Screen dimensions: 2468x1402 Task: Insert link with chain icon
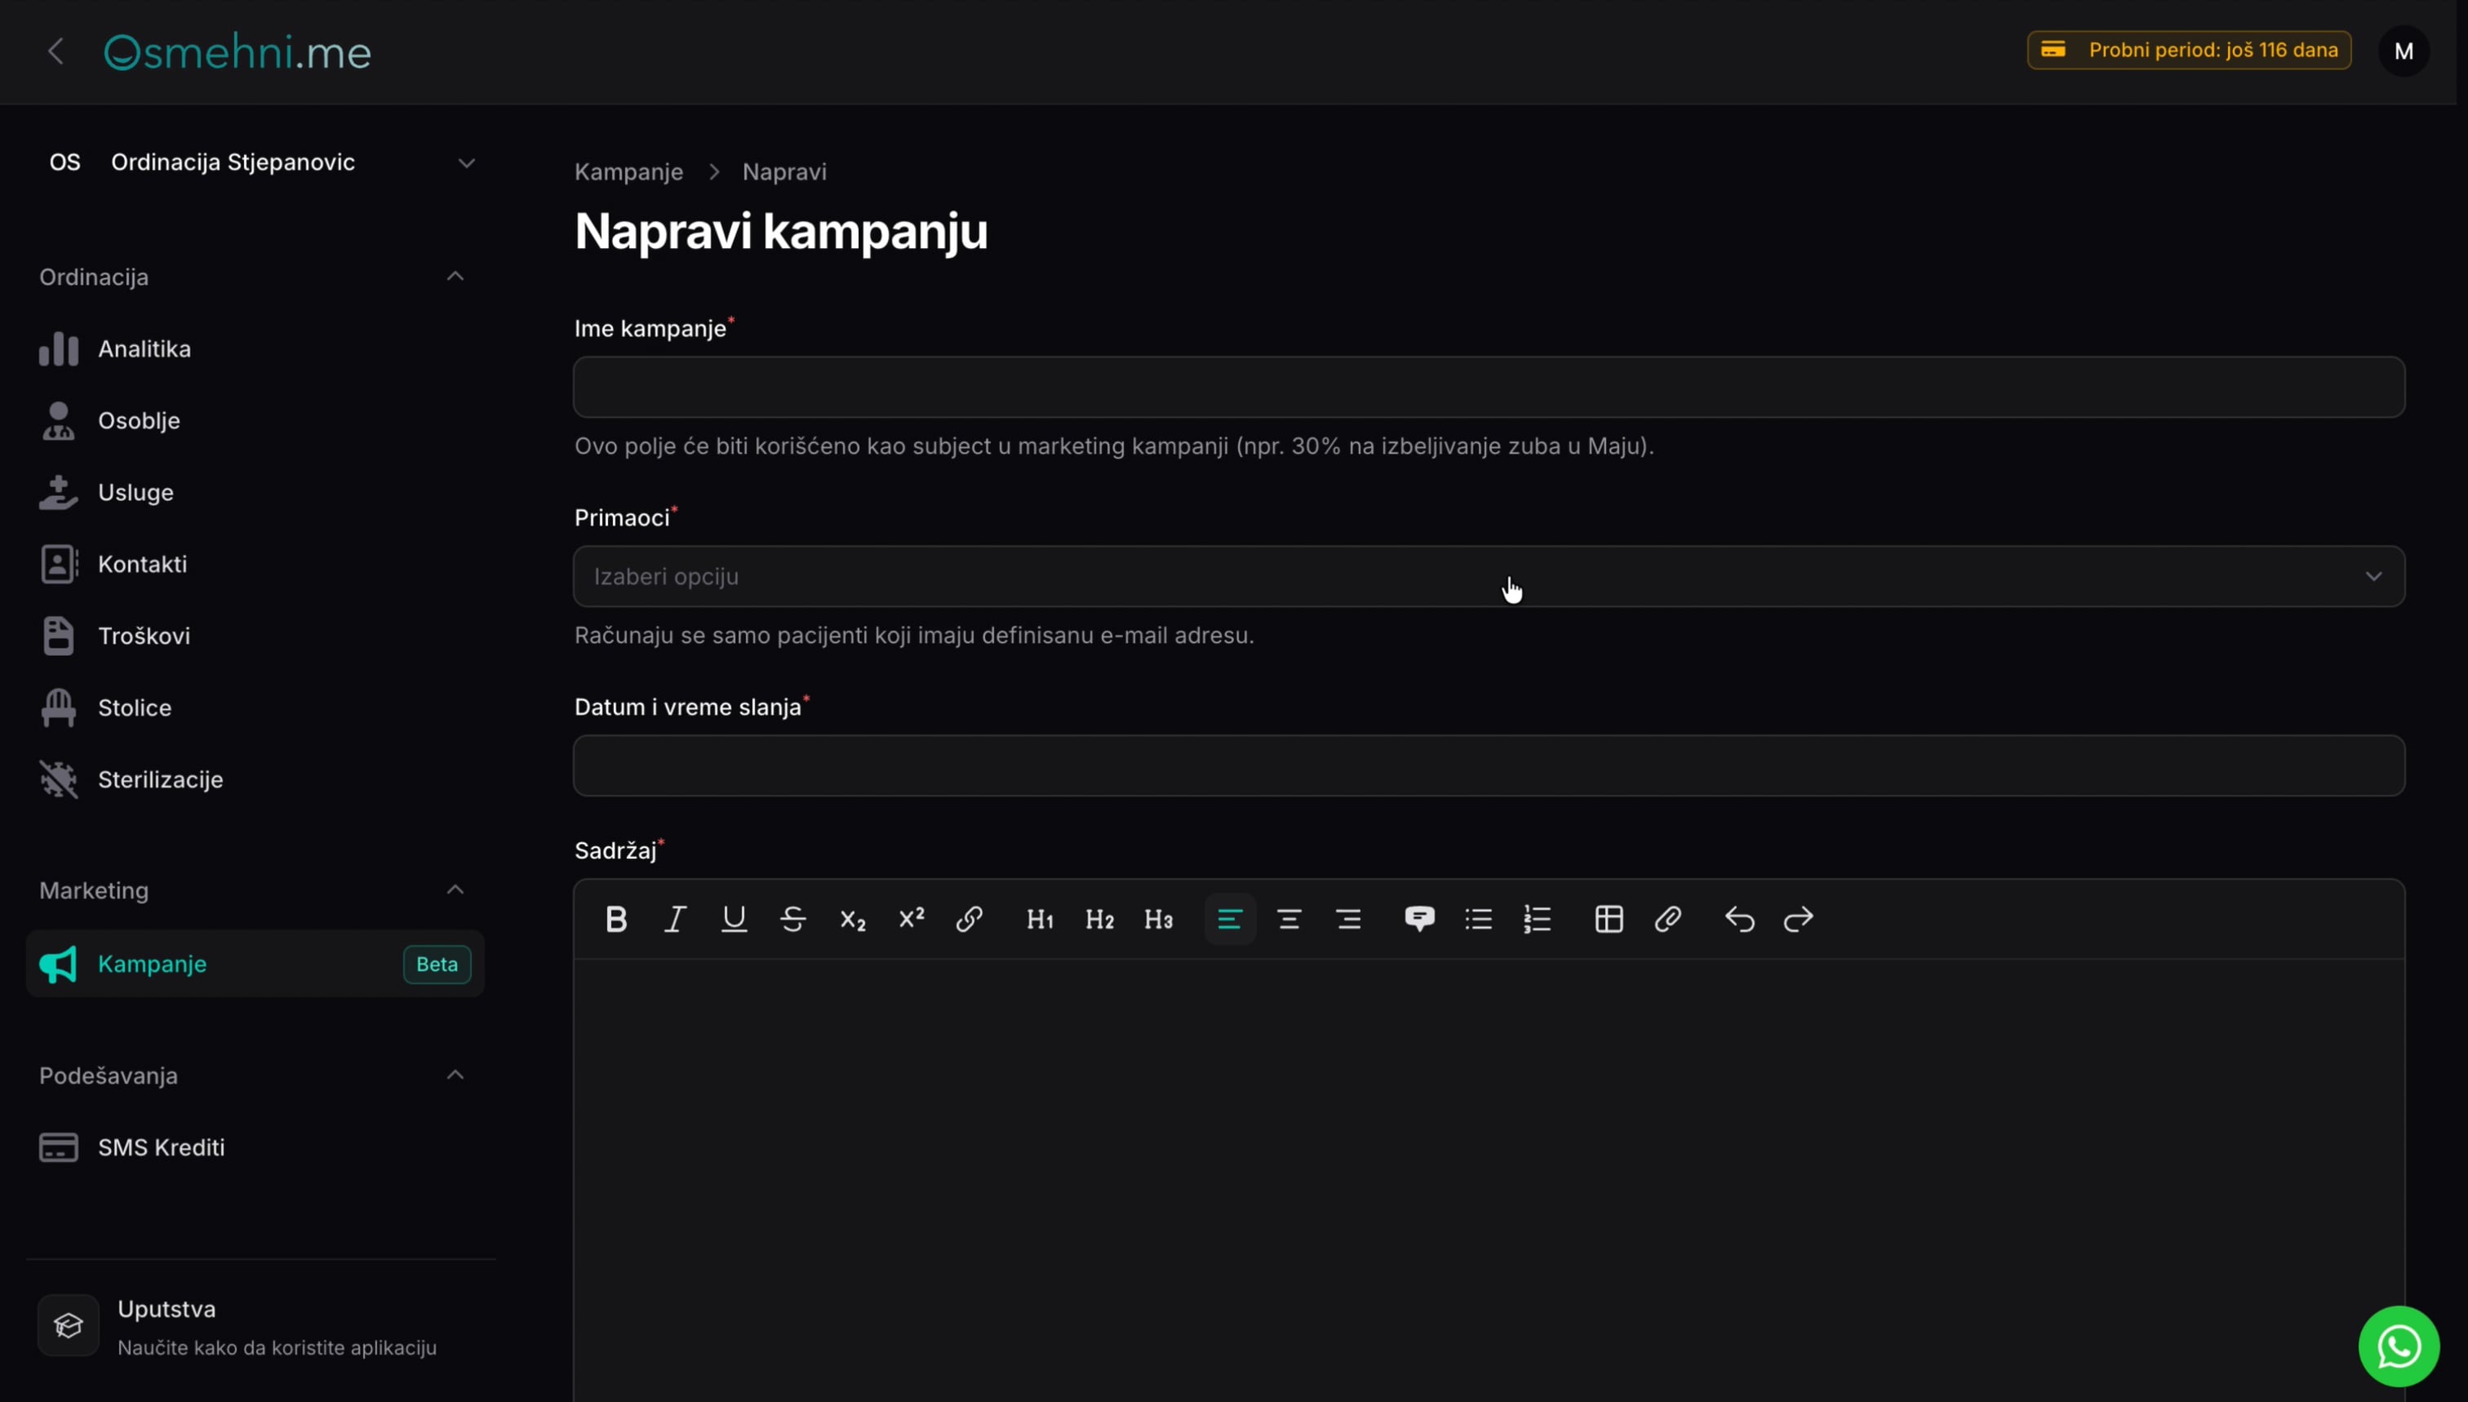click(x=970, y=920)
